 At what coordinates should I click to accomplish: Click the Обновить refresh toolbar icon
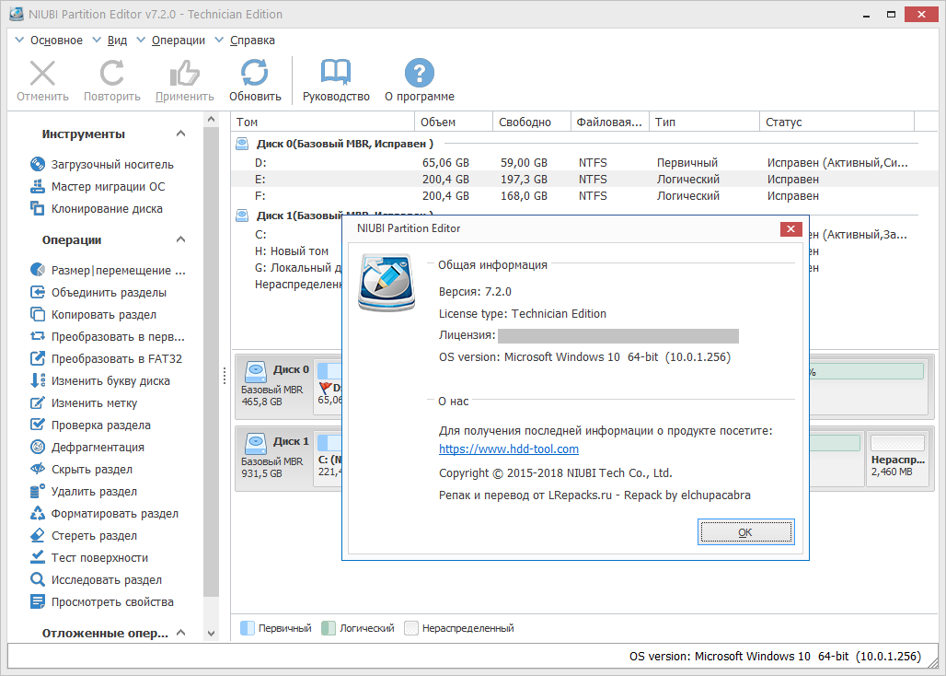(x=255, y=74)
